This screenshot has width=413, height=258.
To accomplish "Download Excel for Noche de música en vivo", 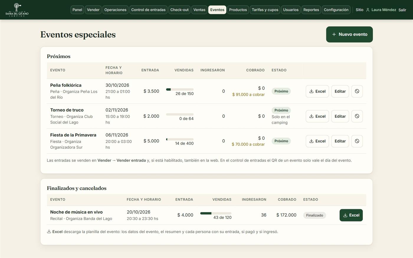I will tap(351, 215).
